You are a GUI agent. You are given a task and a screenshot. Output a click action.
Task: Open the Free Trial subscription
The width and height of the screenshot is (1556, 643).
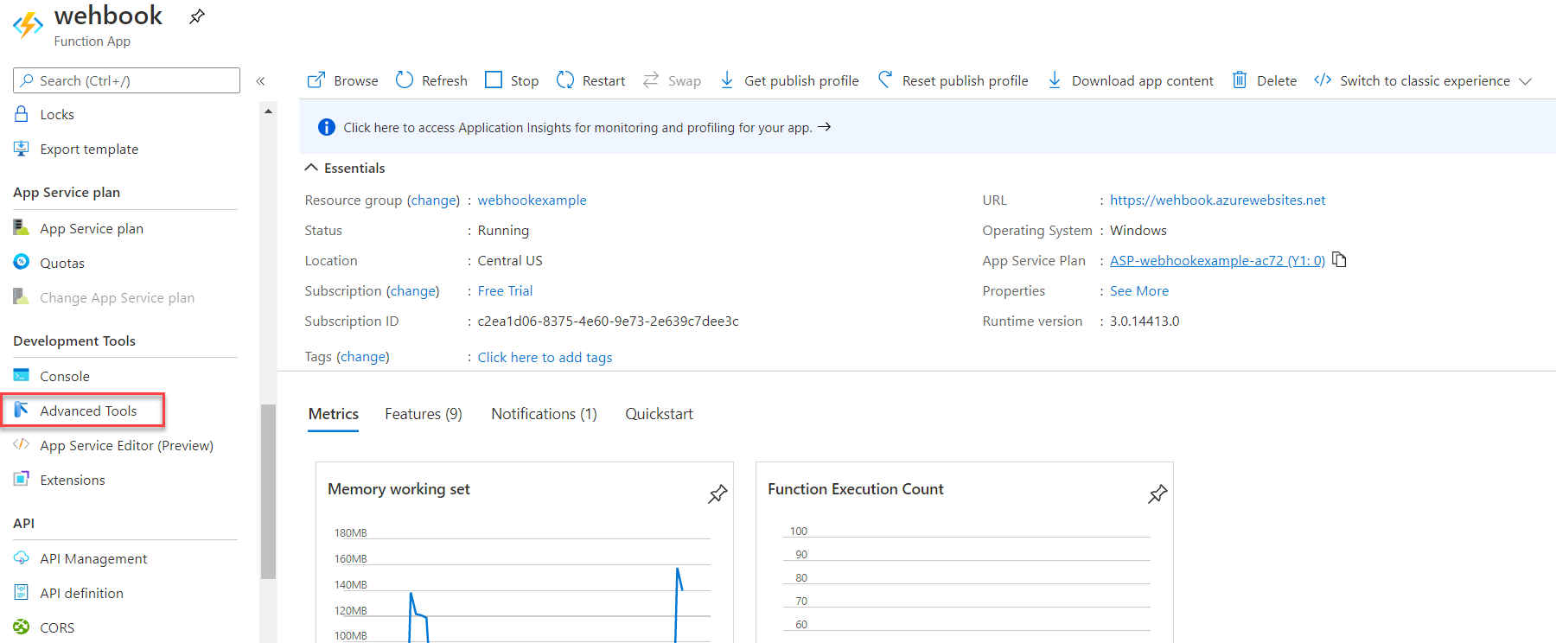pyautogui.click(x=505, y=291)
